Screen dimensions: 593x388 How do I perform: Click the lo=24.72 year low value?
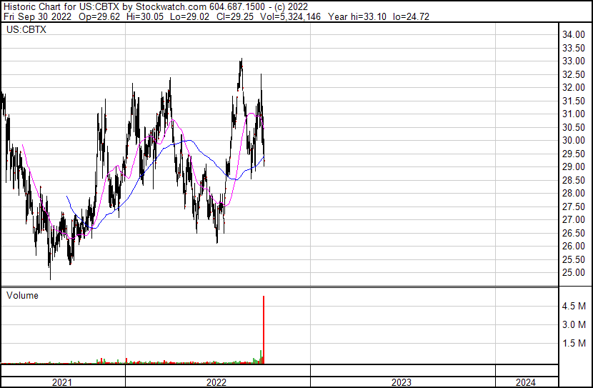(x=411, y=16)
